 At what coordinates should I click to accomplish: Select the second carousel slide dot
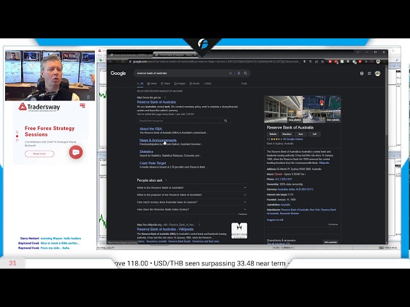coord(17,136)
